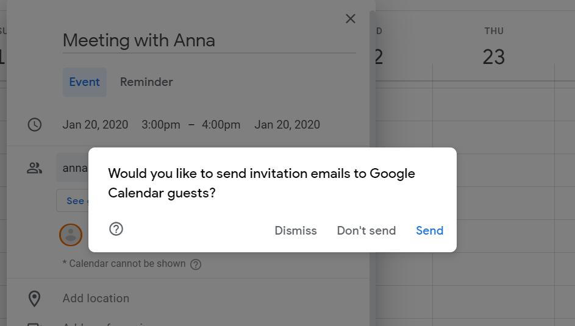Click the guest avatar icon
The width and height of the screenshot is (575, 326).
pyautogui.click(x=70, y=235)
